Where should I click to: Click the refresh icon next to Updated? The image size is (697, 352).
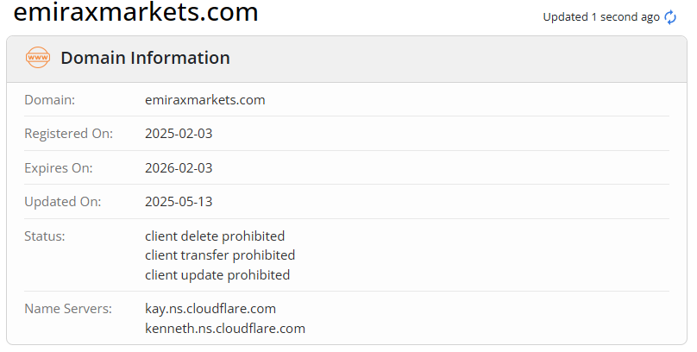pyautogui.click(x=670, y=17)
